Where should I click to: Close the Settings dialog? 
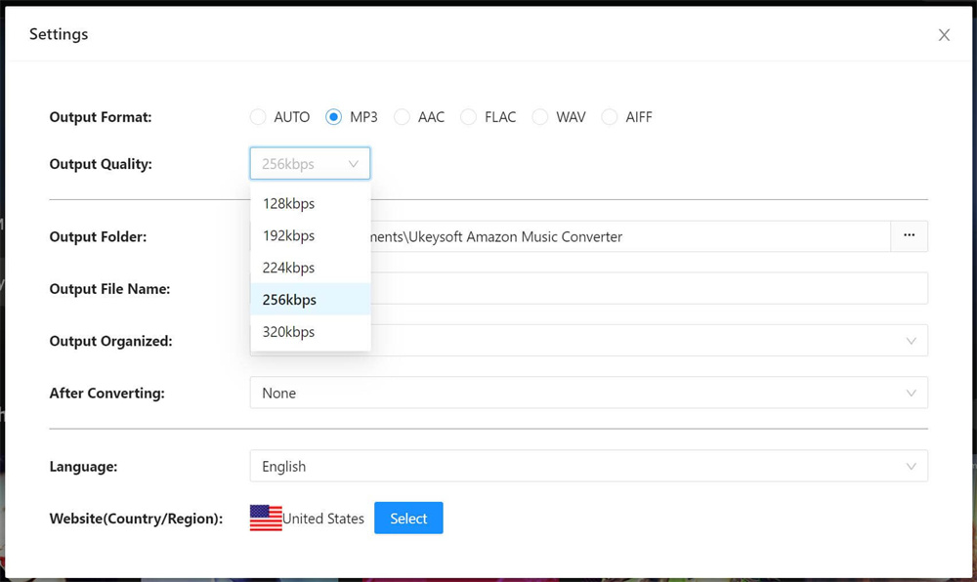(944, 34)
